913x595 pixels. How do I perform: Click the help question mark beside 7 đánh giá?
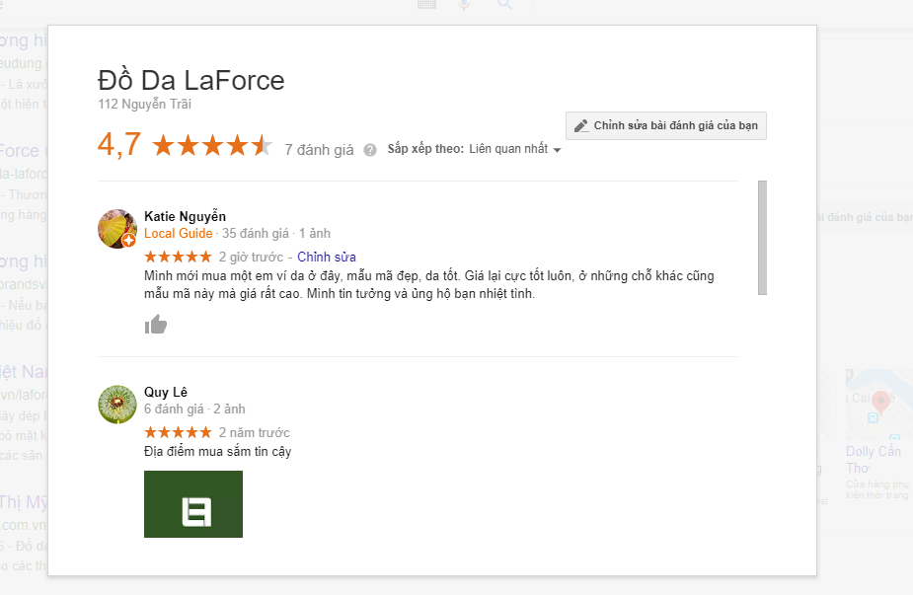tap(370, 150)
